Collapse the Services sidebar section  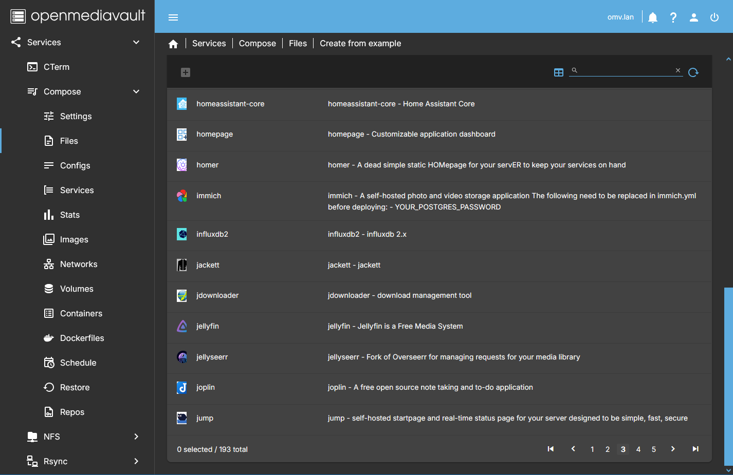136,42
